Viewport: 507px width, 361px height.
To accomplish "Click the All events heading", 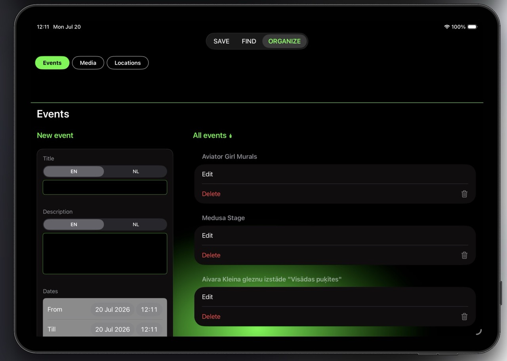I will [x=210, y=135].
